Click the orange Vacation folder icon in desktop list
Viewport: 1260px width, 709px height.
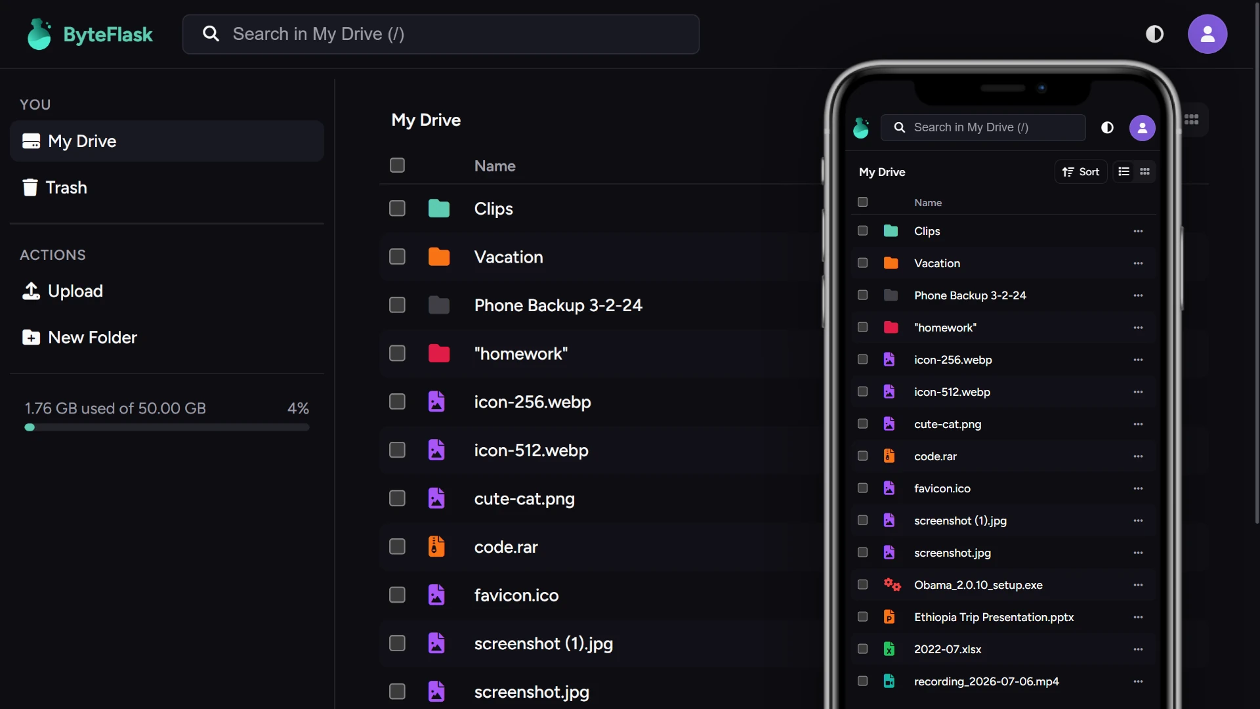439,257
